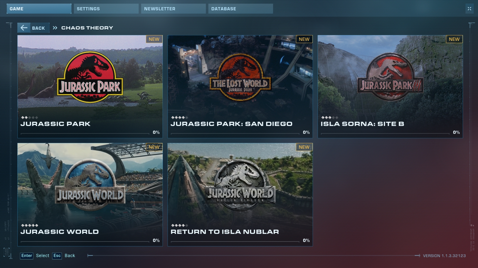478x268 pixels.
Task: Click the NEW badge on Return to Isla Nublar
Action: (x=304, y=147)
